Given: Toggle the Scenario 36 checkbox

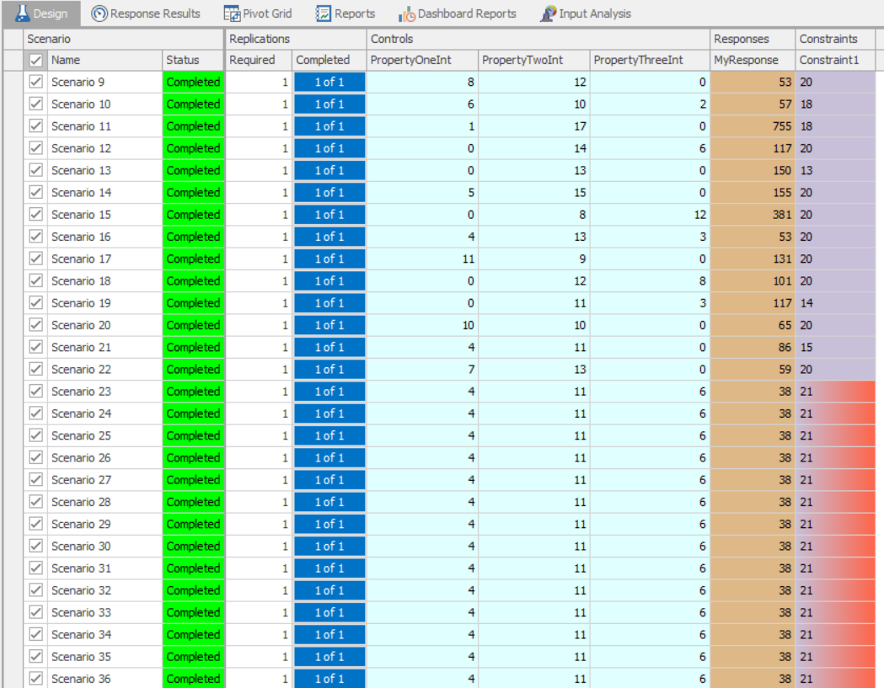Looking at the screenshot, I should pos(35,679).
